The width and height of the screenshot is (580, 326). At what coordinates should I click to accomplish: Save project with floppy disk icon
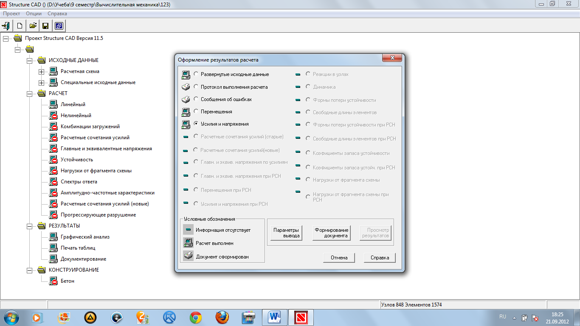tap(45, 25)
